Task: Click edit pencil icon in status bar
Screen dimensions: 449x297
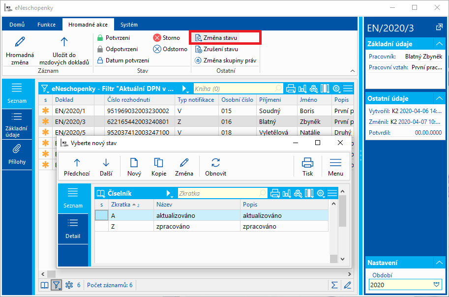Action: coord(347,285)
